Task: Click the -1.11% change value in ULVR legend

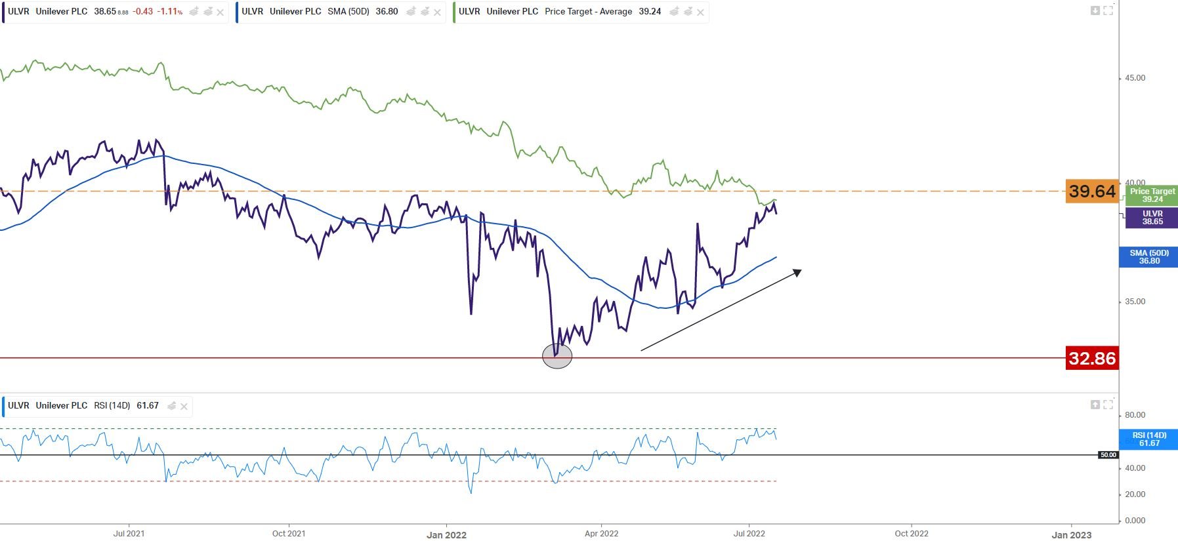Action: pos(170,12)
